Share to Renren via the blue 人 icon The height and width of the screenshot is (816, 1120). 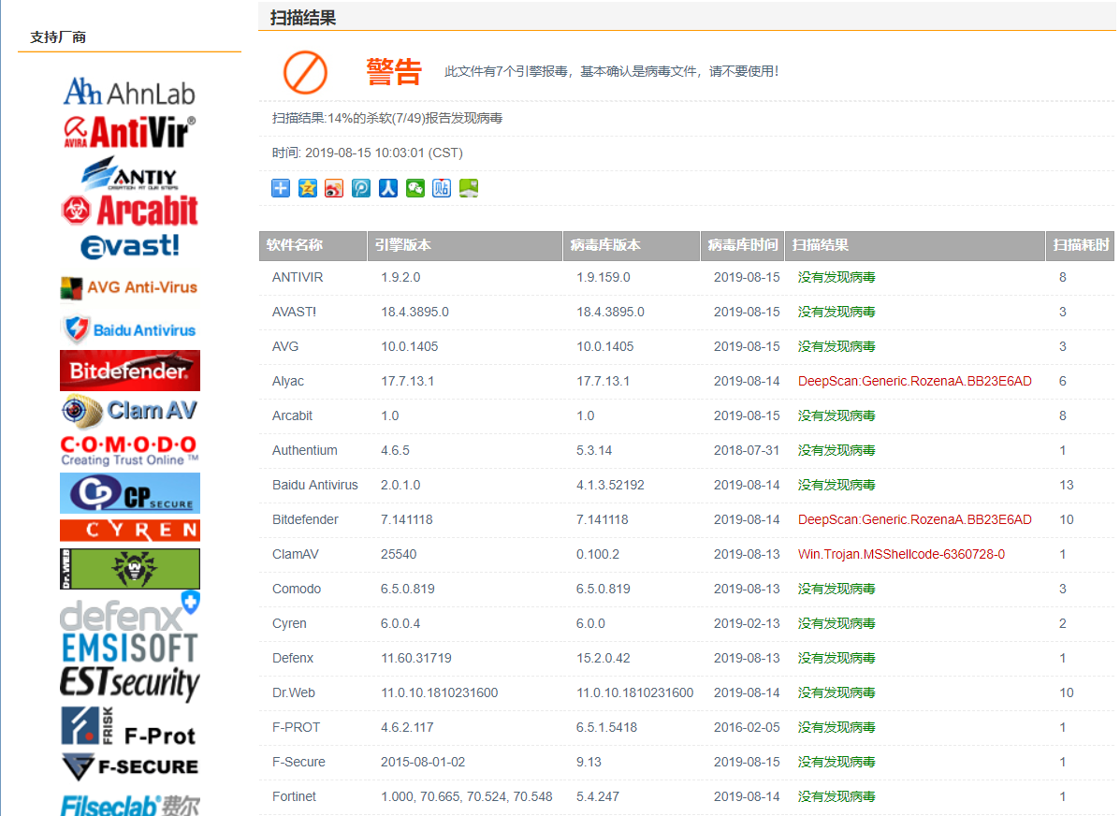click(x=388, y=188)
